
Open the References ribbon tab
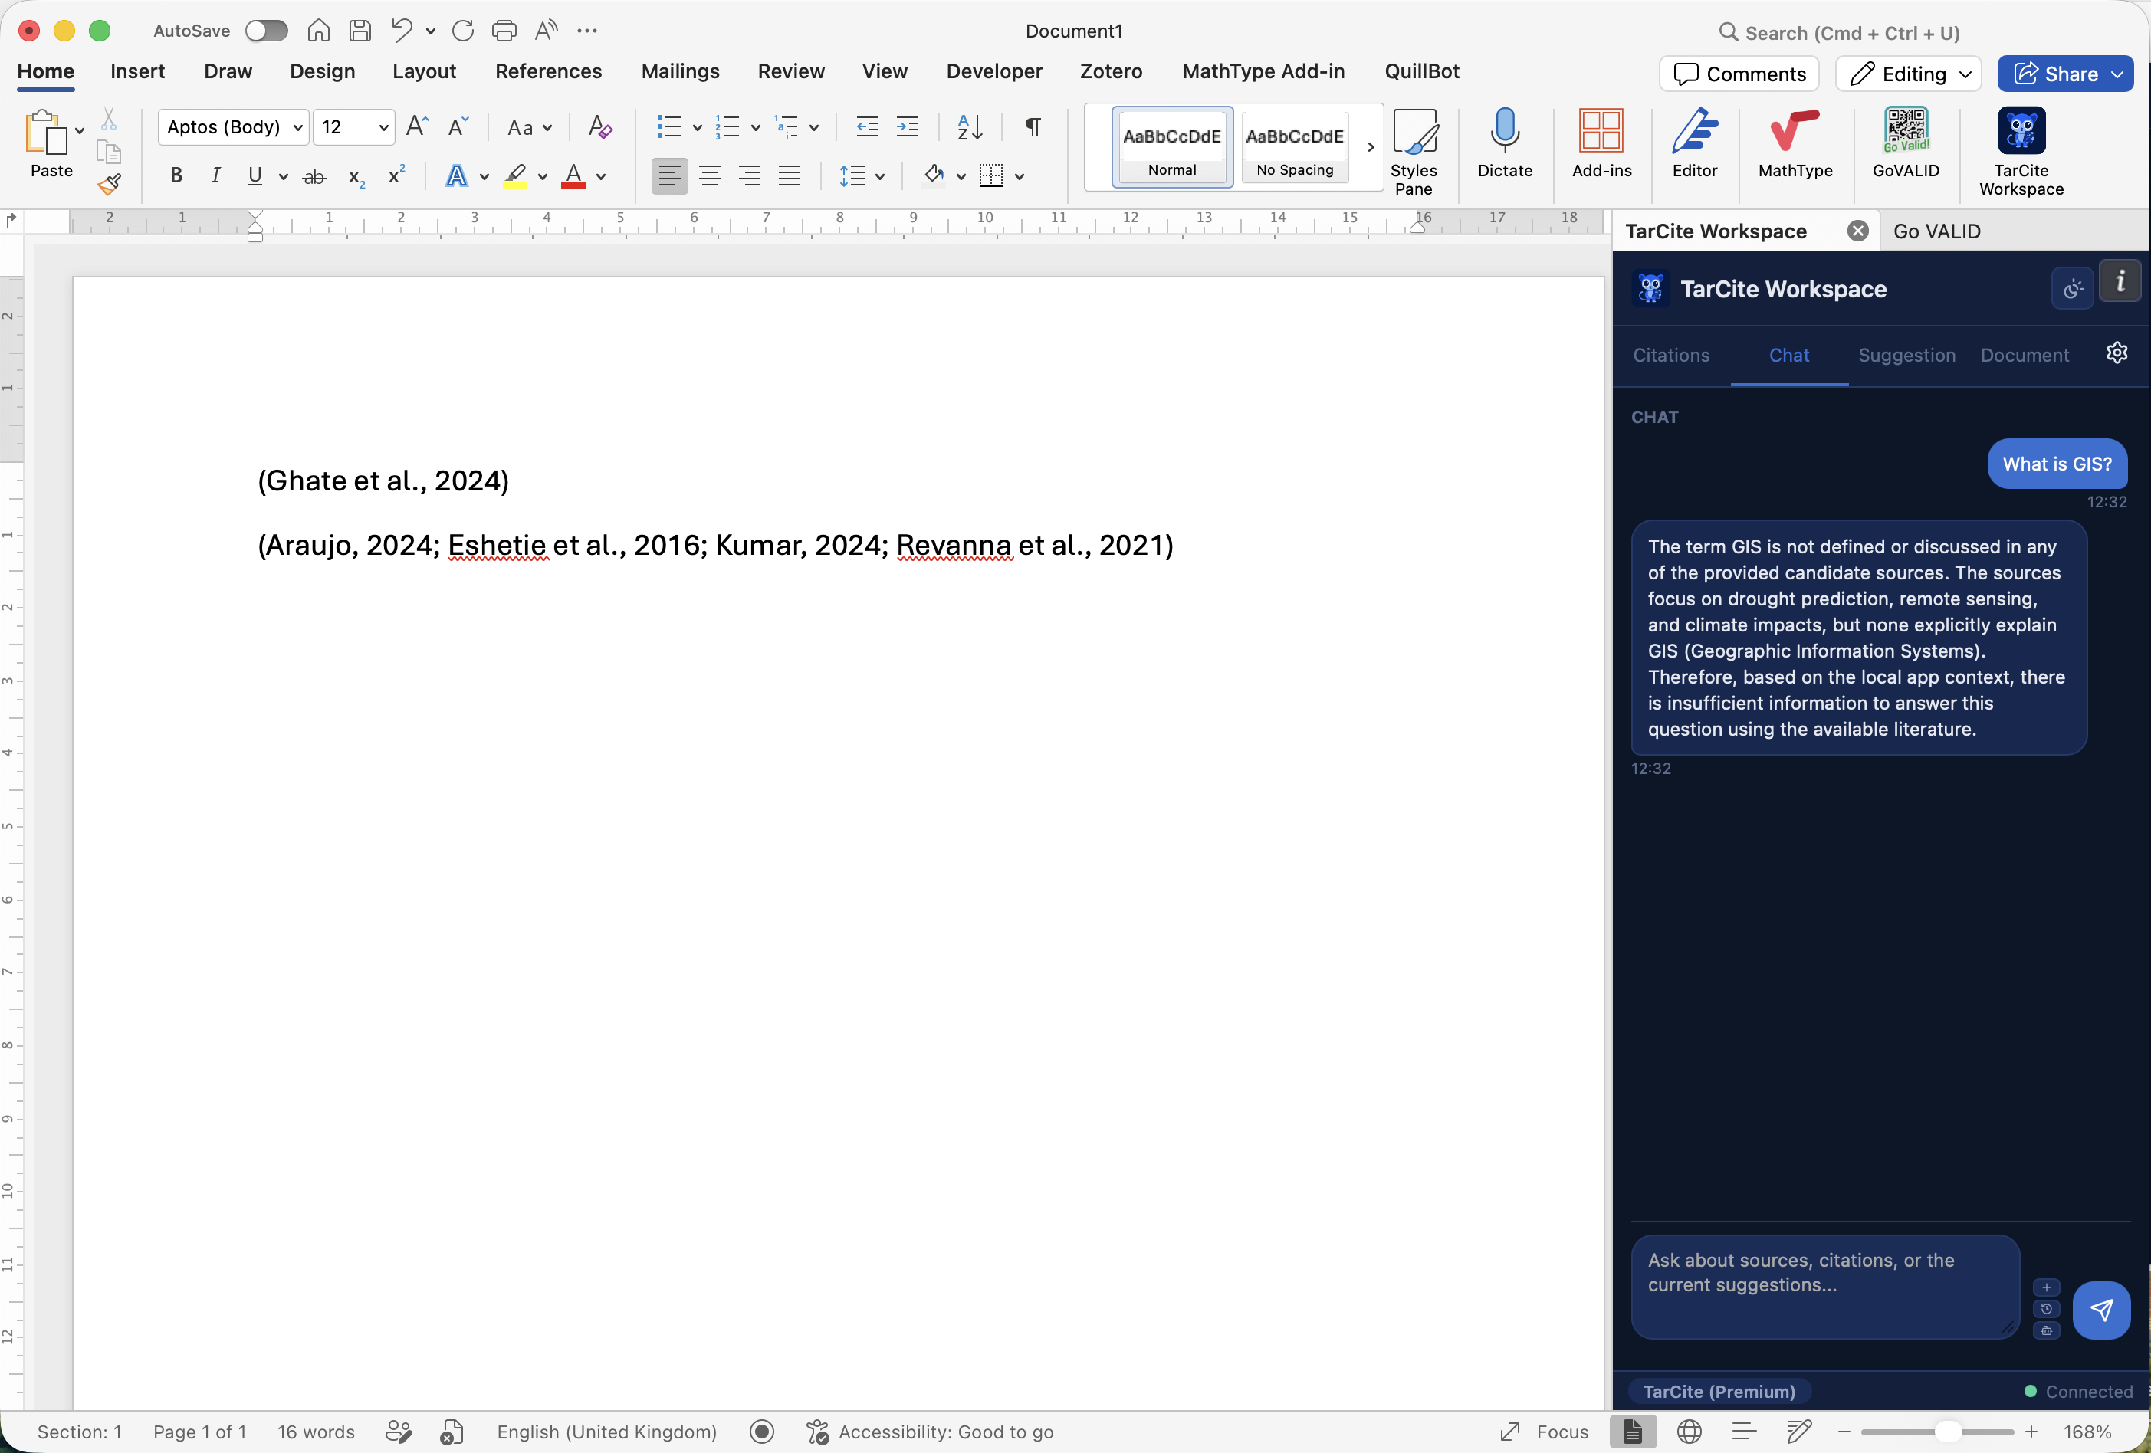(x=549, y=71)
